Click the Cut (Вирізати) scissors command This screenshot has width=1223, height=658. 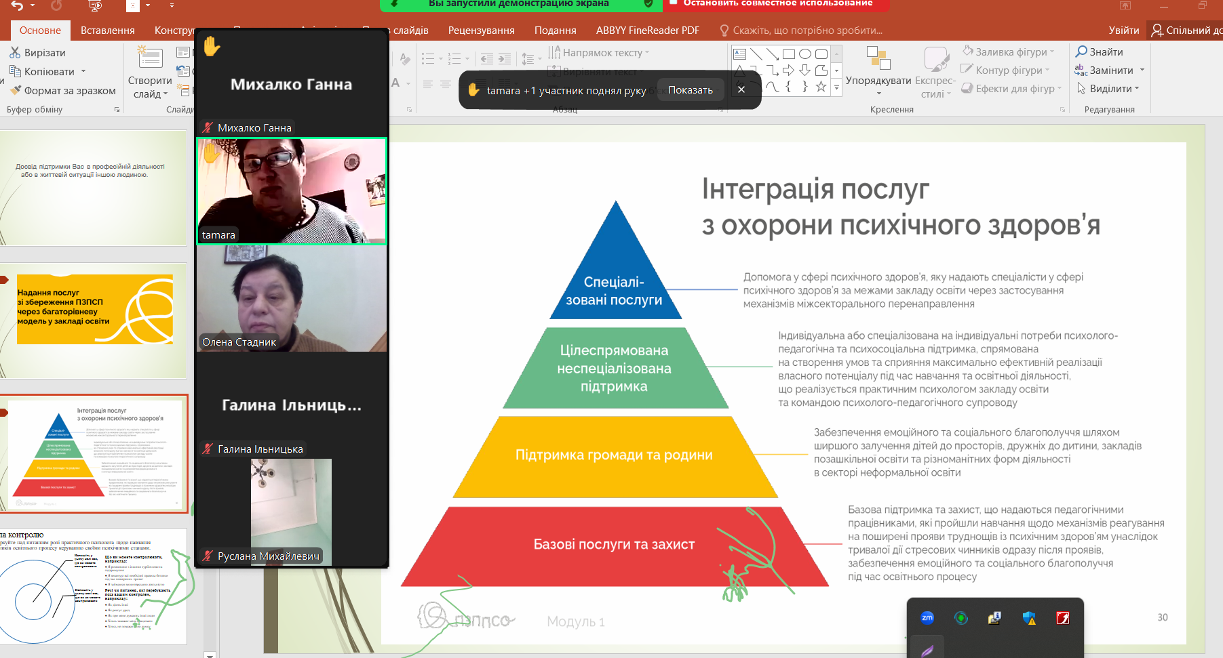coord(38,53)
